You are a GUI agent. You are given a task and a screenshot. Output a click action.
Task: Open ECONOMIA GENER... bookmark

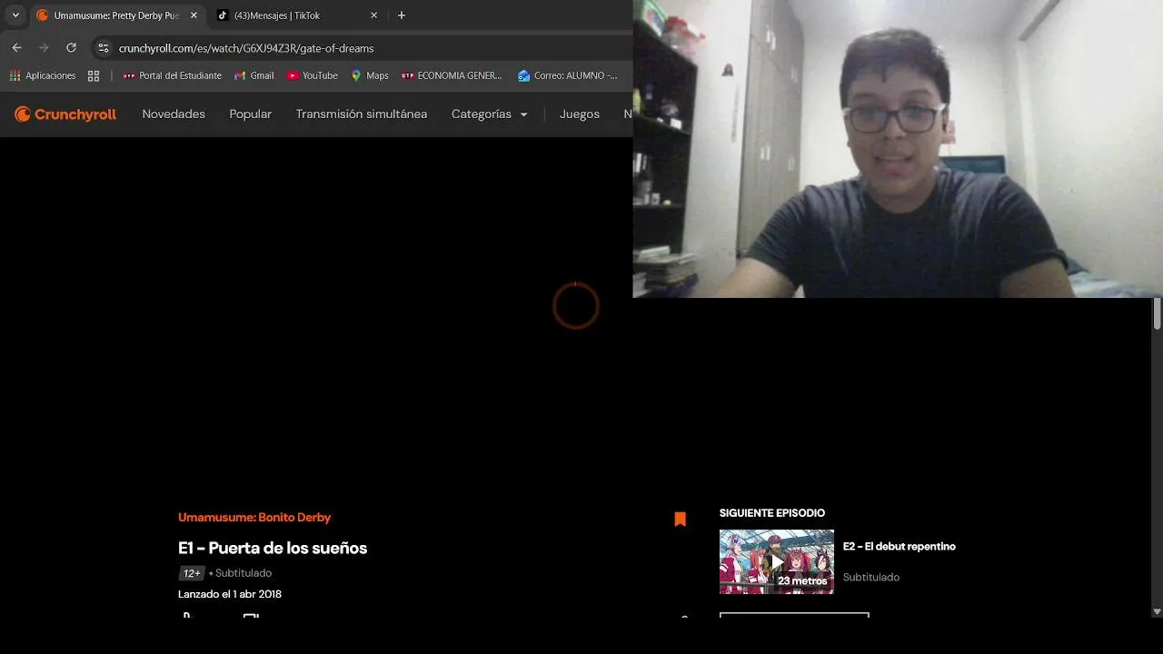pos(452,75)
